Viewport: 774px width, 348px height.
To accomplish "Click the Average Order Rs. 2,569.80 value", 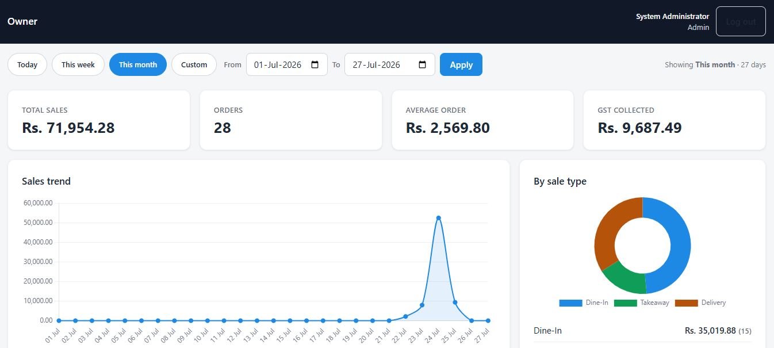I will click(448, 128).
